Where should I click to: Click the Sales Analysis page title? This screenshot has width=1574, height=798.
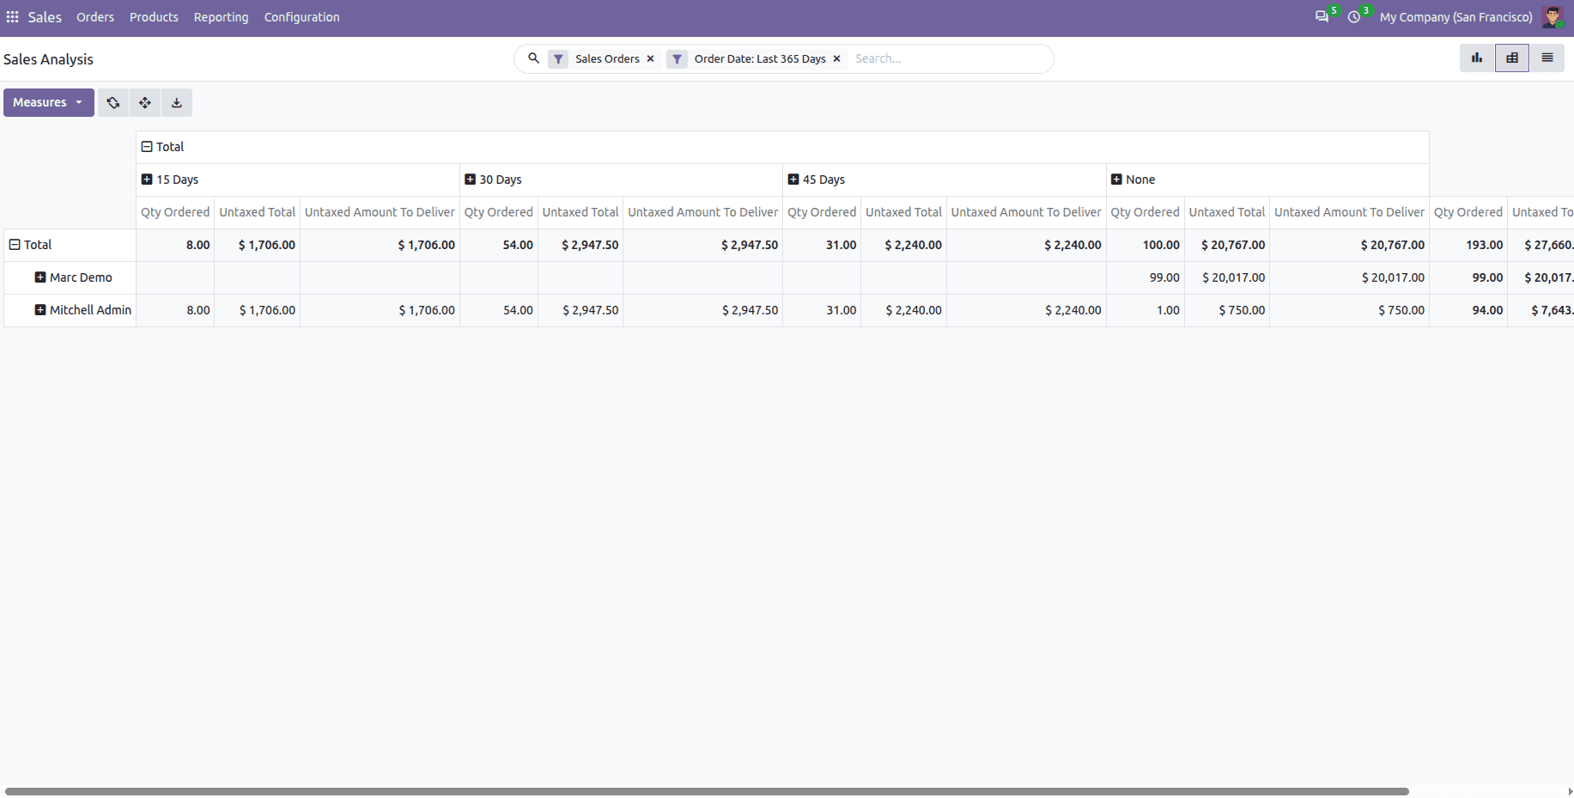(x=48, y=59)
